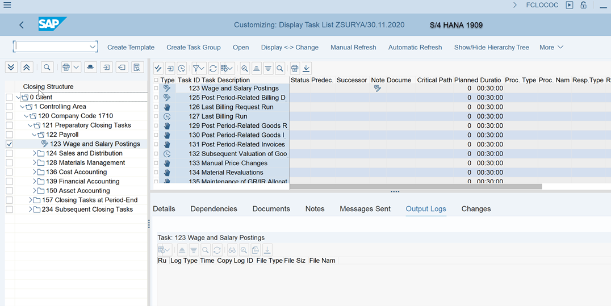
Task: Tick the checkbox for 124 Sales and Distribution
Action: coord(10,153)
